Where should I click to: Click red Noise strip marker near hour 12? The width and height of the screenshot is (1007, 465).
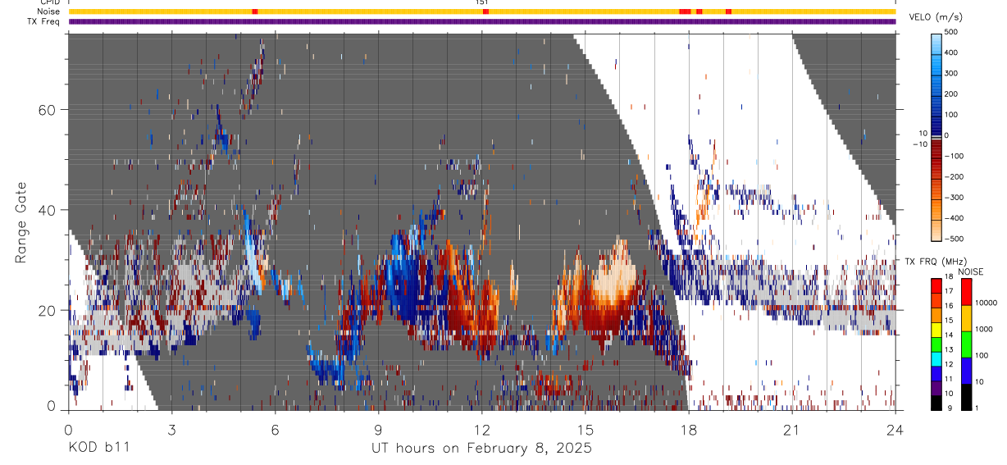(x=486, y=11)
